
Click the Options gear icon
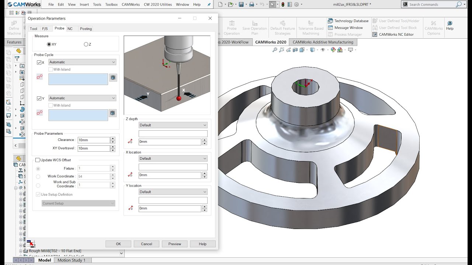point(296,4)
